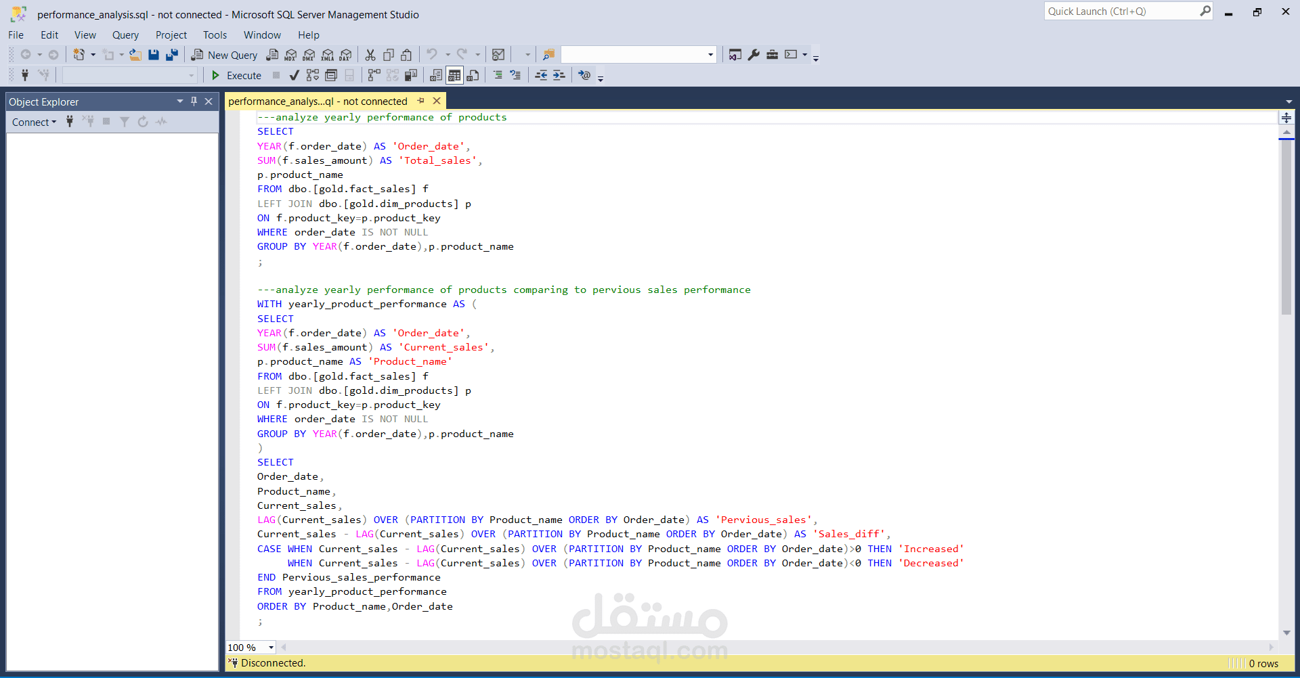Open the Tools menu
The height and width of the screenshot is (678, 1300).
coord(215,35)
